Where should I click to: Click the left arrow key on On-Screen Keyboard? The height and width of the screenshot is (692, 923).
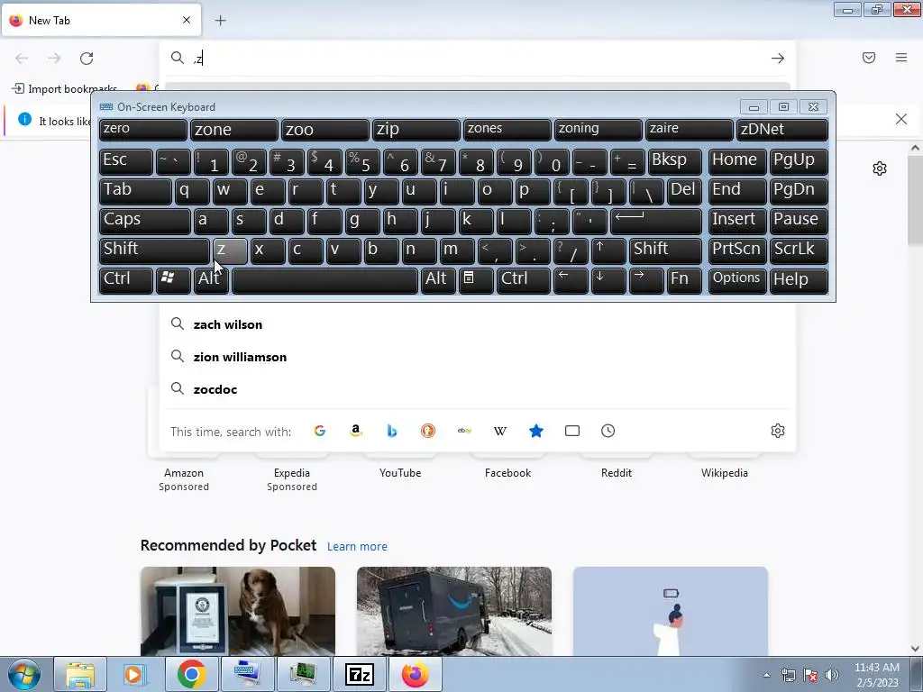point(571,279)
